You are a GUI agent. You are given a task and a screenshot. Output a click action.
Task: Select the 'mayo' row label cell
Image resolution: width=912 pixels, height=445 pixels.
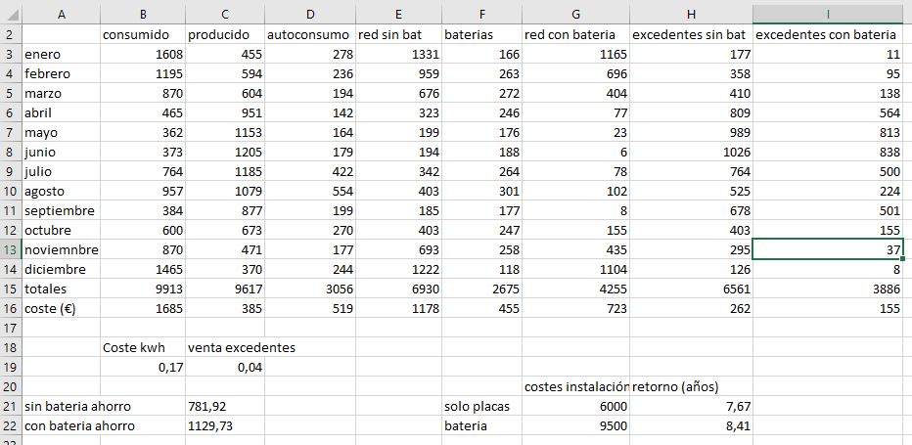61,133
